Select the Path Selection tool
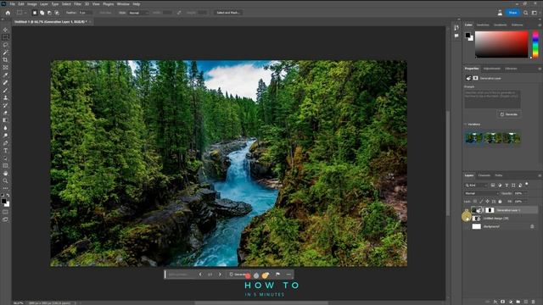The width and height of the screenshot is (543, 305). tap(5, 158)
